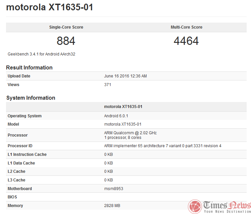Click the June 16 2016 upload date value

point(125,76)
